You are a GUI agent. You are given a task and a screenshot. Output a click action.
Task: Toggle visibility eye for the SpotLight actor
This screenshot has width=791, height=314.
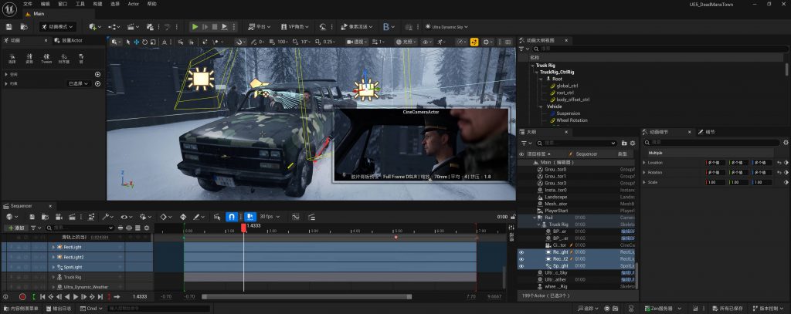(x=521, y=265)
